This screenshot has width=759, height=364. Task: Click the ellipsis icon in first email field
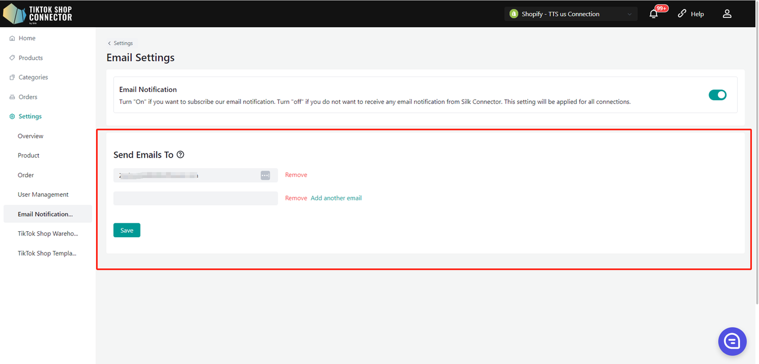265,175
